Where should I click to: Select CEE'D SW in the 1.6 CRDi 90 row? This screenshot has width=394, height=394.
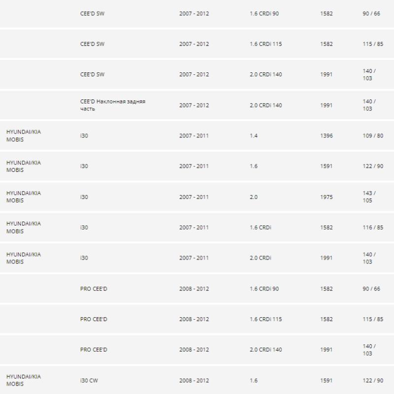(x=92, y=13)
